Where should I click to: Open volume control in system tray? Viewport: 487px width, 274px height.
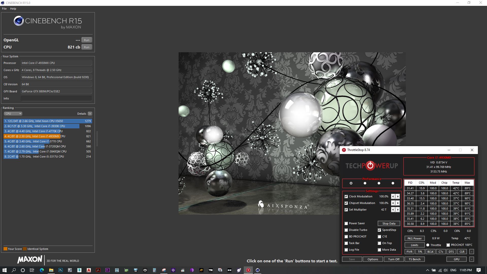pyautogui.click(x=446, y=270)
